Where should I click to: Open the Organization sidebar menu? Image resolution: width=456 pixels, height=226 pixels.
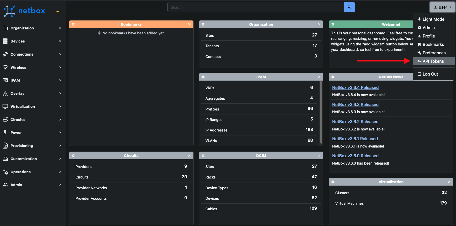pyautogui.click(x=33, y=28)
